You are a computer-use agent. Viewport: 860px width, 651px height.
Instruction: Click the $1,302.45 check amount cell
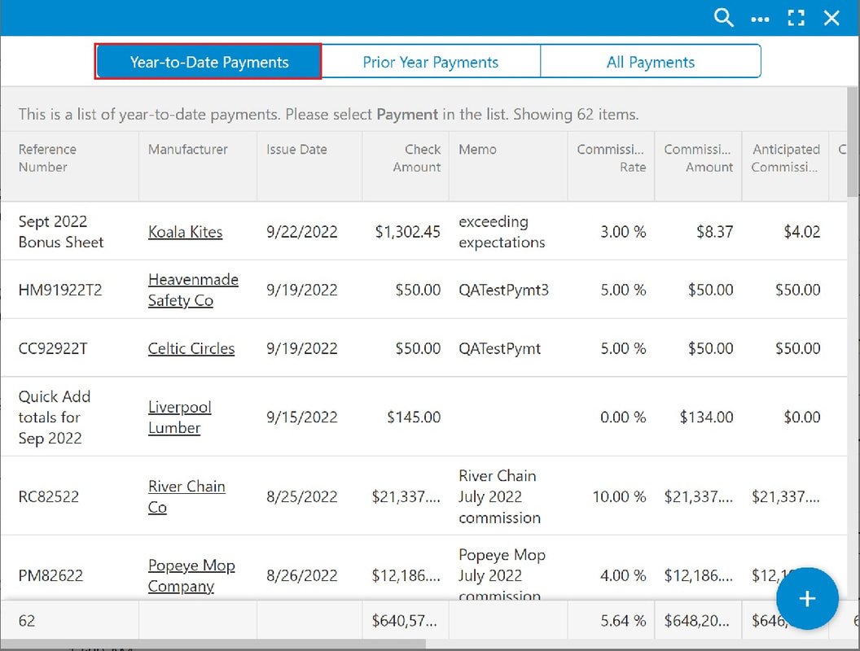click(x=407, y=232)
